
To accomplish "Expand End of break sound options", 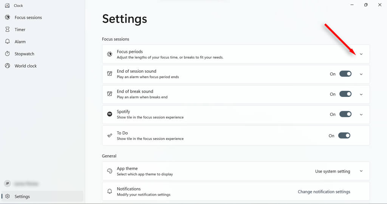I will 361,94.
